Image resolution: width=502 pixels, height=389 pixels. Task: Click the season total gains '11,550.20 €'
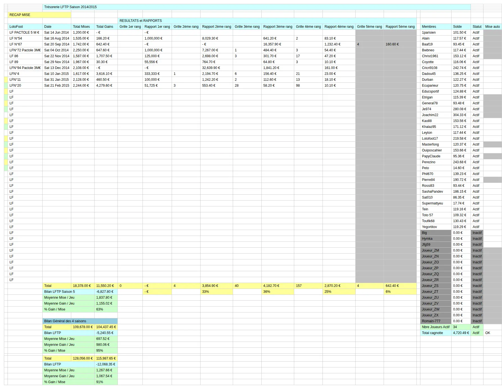coord(106,286)
